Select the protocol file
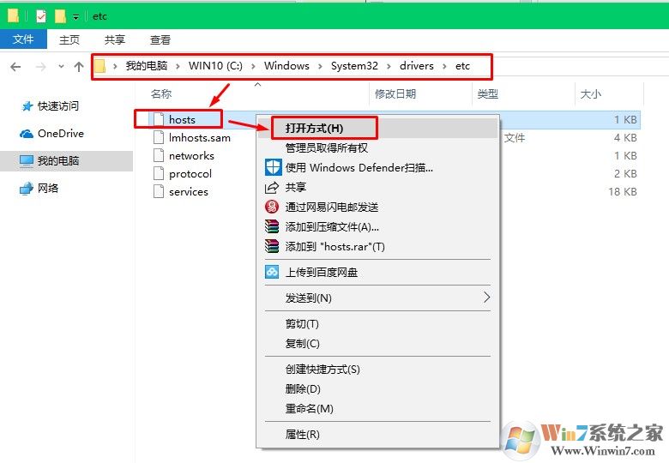The width and height of the screenshot is (669, 463). [190, 173]
